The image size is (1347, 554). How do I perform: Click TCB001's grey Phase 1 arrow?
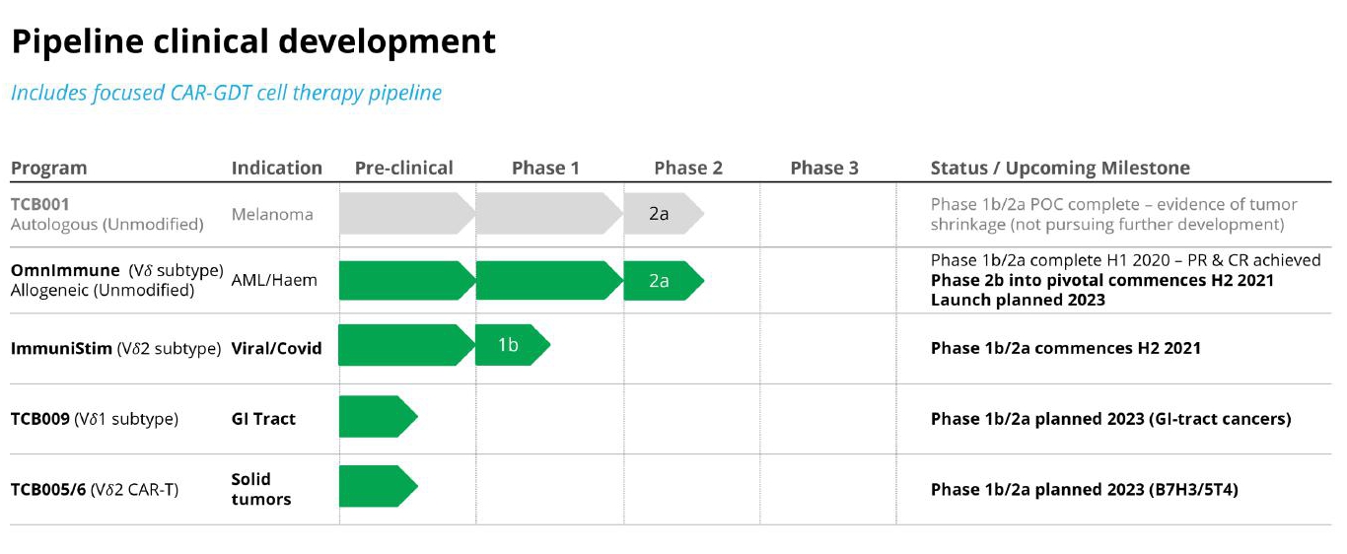click(x=547, y=214)
